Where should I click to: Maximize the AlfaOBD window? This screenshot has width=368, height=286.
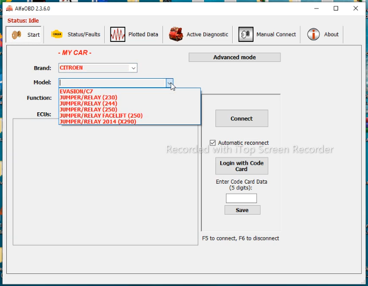pos(336,8)
